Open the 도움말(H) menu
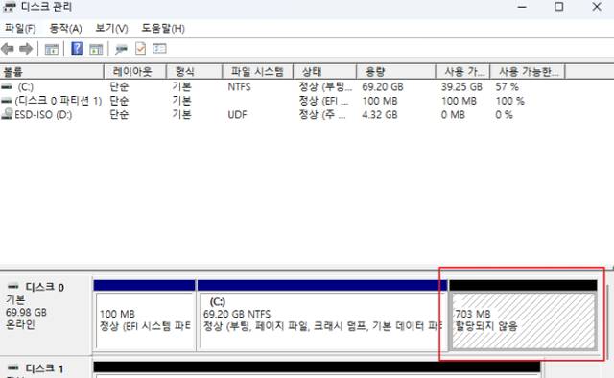Screen dimensions: 614x378 (x=163, y=28)
